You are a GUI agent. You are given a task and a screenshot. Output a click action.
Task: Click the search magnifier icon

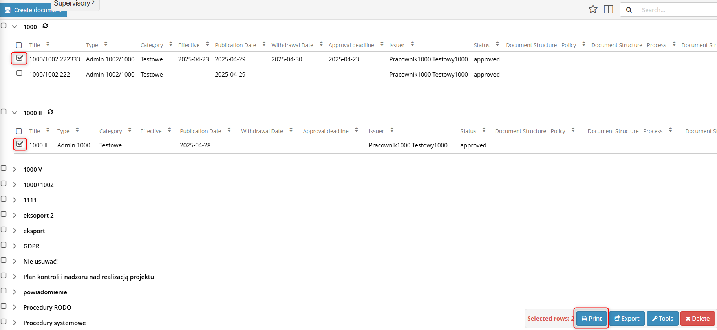pyautogui.click(x=629, y=10)
